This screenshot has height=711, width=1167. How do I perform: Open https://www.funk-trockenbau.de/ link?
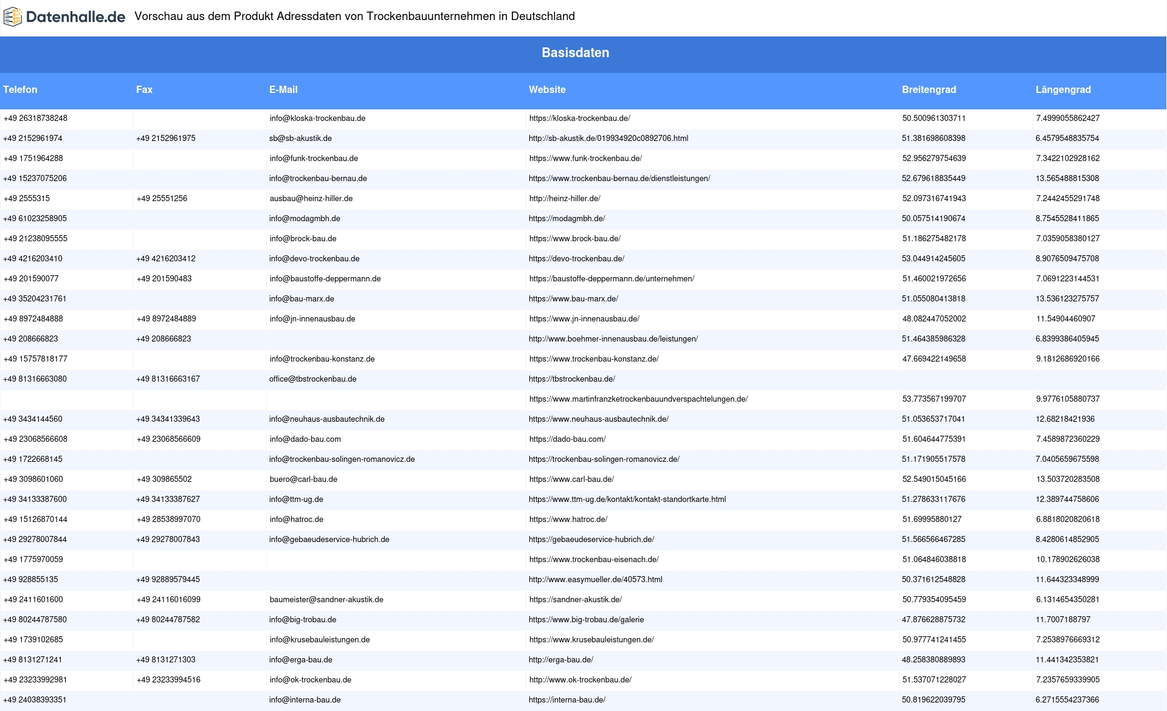585,159
